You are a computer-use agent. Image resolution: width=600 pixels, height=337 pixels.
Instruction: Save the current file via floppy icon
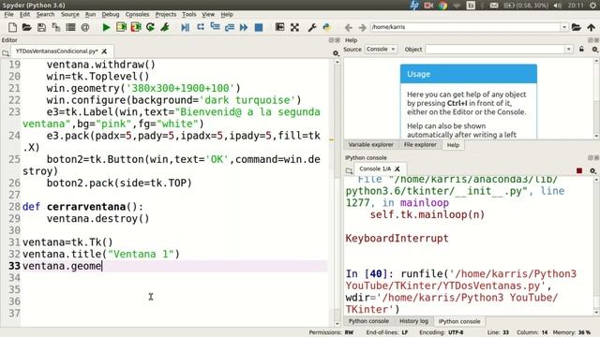(x=41, y=27)
